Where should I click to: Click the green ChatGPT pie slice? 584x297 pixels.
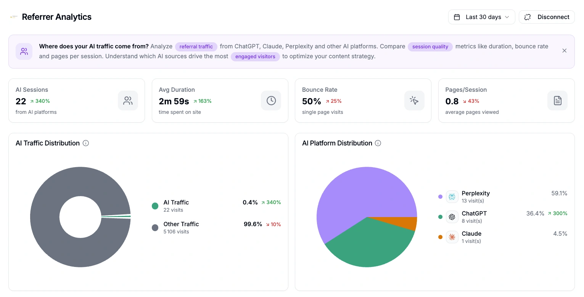point(366,244)
